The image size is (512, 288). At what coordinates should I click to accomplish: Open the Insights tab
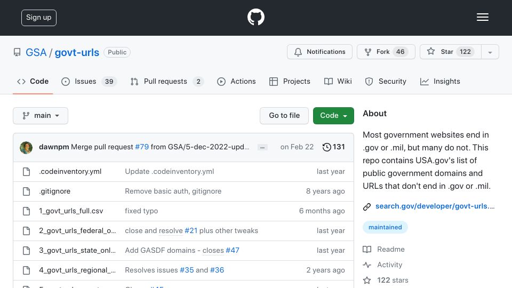click(440, 82)
